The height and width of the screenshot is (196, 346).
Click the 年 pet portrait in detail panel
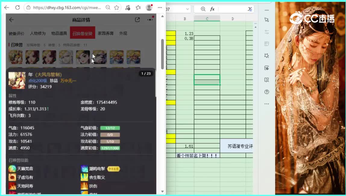point(17,80)
